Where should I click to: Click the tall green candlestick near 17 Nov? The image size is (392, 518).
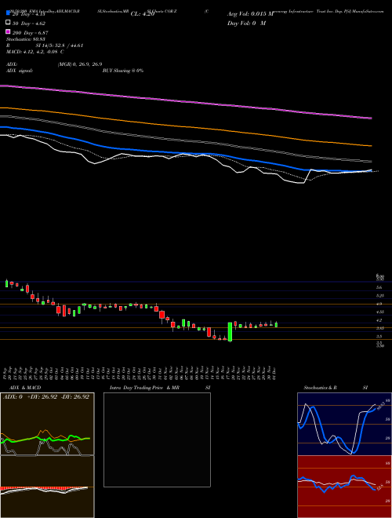230,332
